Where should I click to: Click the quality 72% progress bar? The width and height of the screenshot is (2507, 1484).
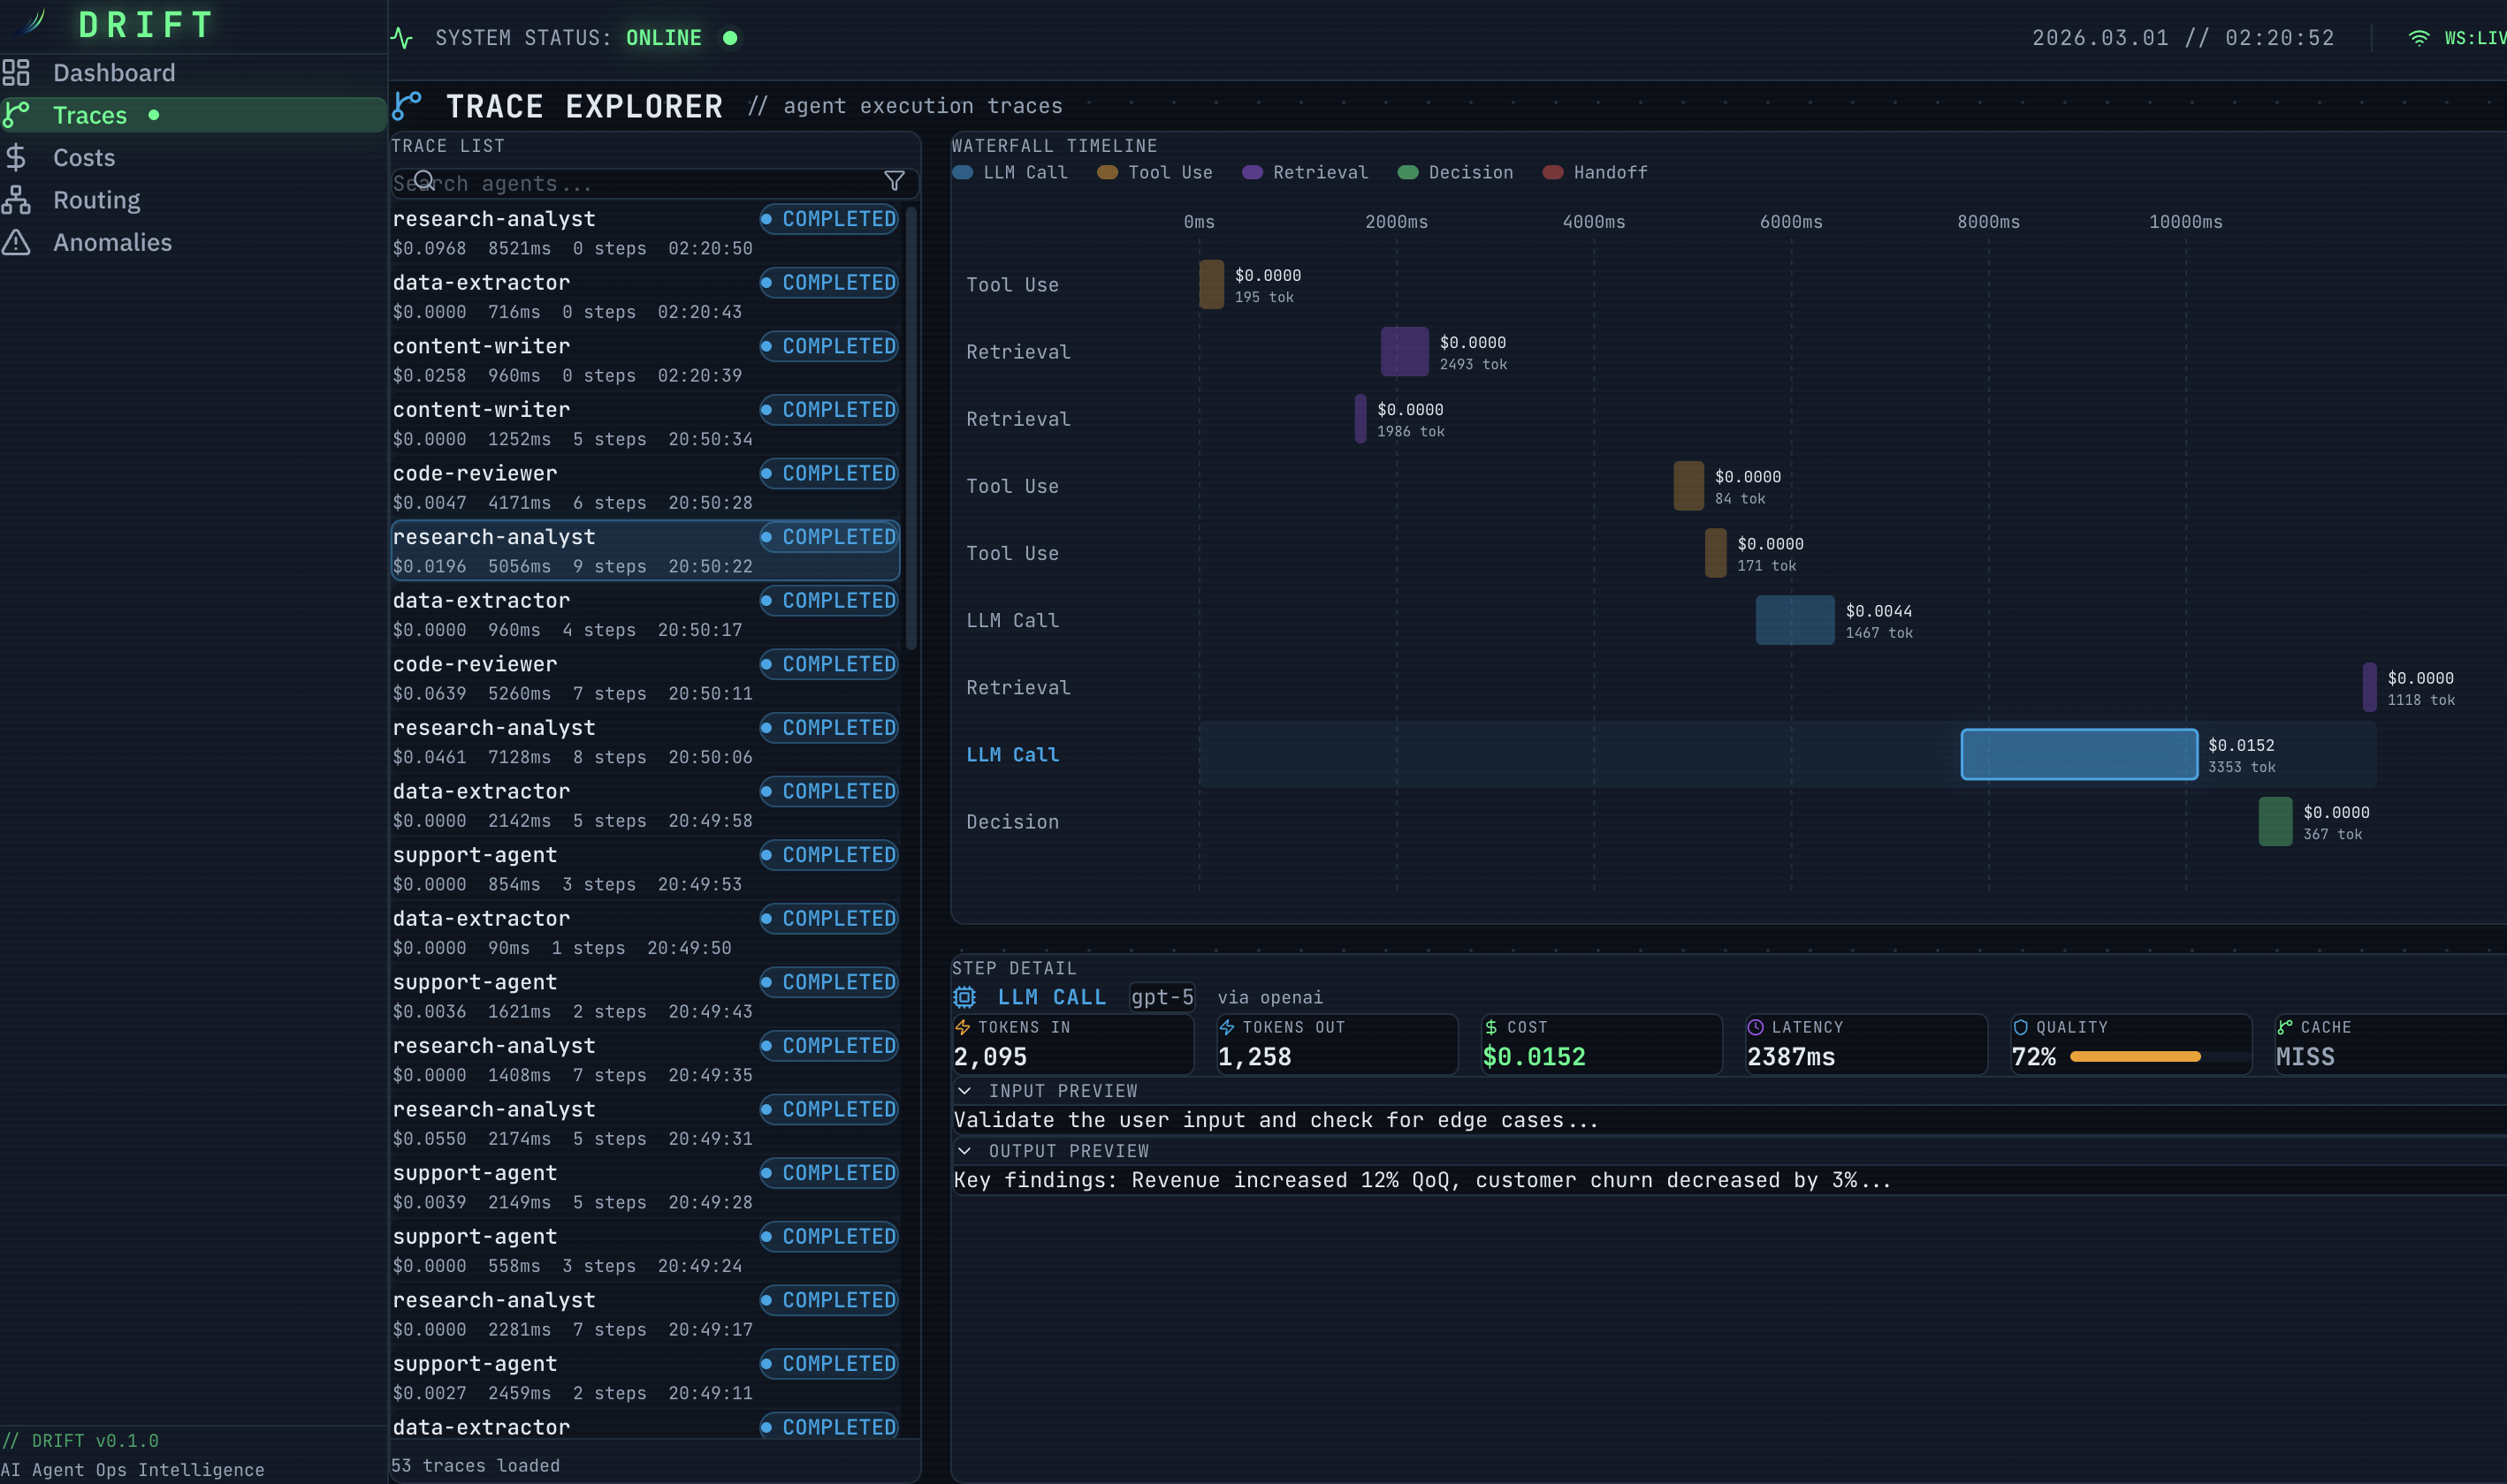pos(2148,1056)
